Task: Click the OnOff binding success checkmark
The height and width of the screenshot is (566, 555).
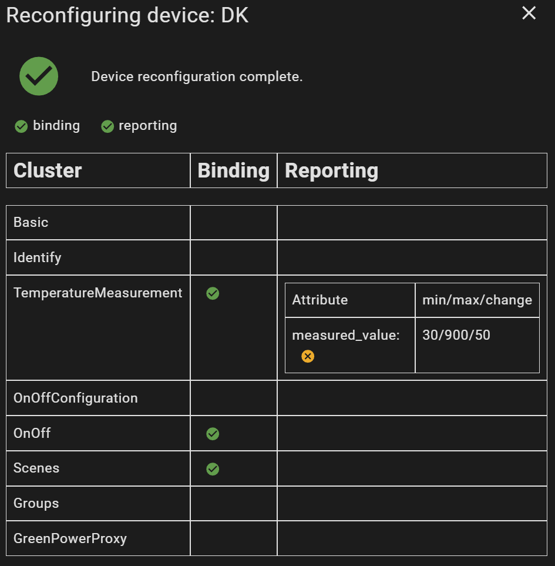Action: (x=213, y=434)
